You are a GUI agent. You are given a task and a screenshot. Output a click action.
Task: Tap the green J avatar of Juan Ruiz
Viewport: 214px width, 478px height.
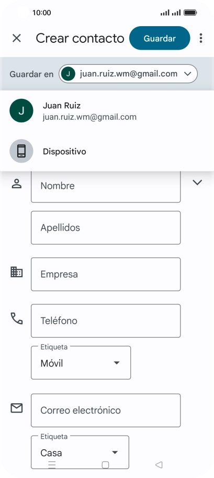pyautogui.click(x=21, y=110)
